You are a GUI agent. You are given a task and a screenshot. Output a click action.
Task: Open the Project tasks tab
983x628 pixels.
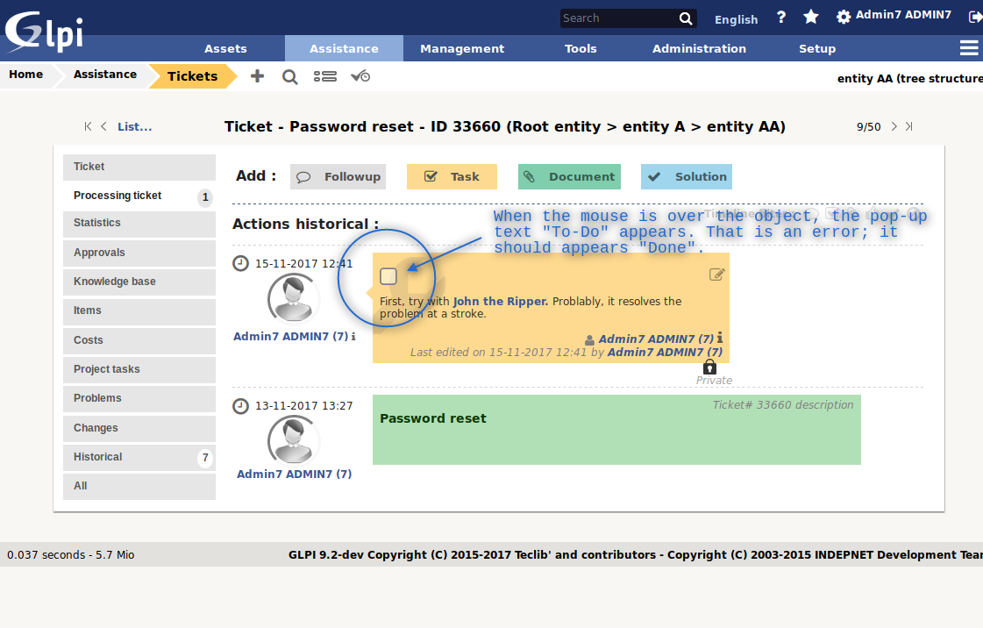click(139, 369)
